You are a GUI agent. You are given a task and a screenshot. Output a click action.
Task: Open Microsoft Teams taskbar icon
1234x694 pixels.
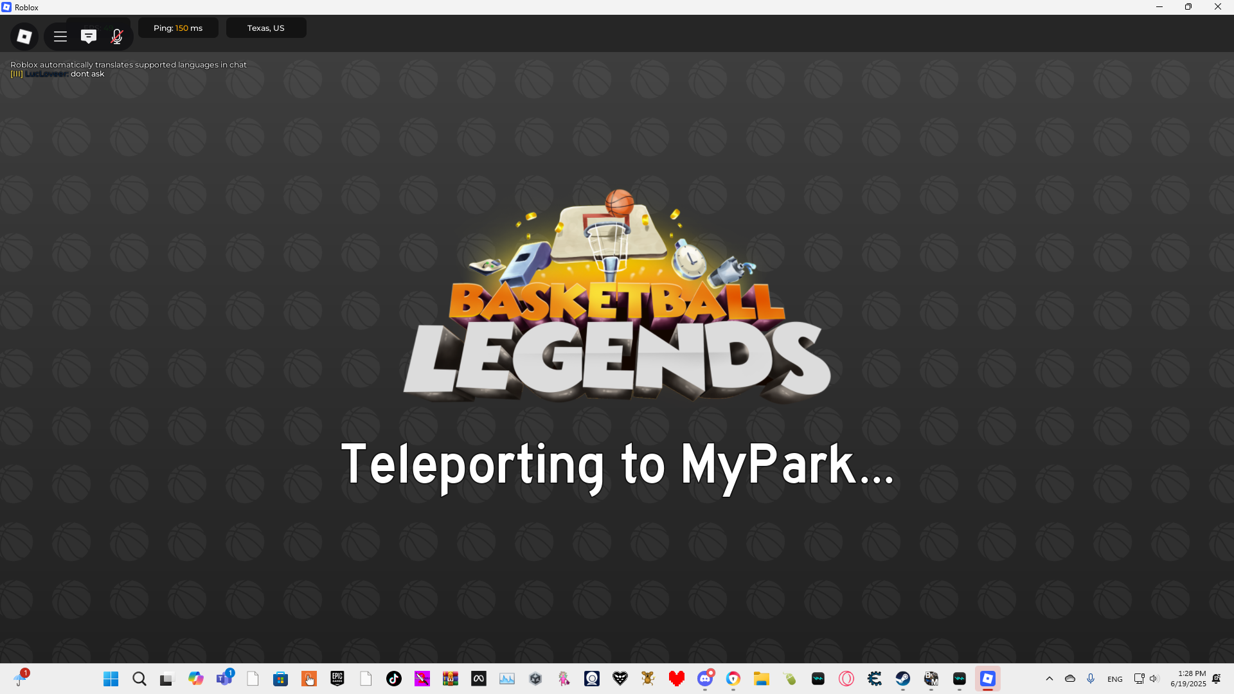tap(224, 679)
